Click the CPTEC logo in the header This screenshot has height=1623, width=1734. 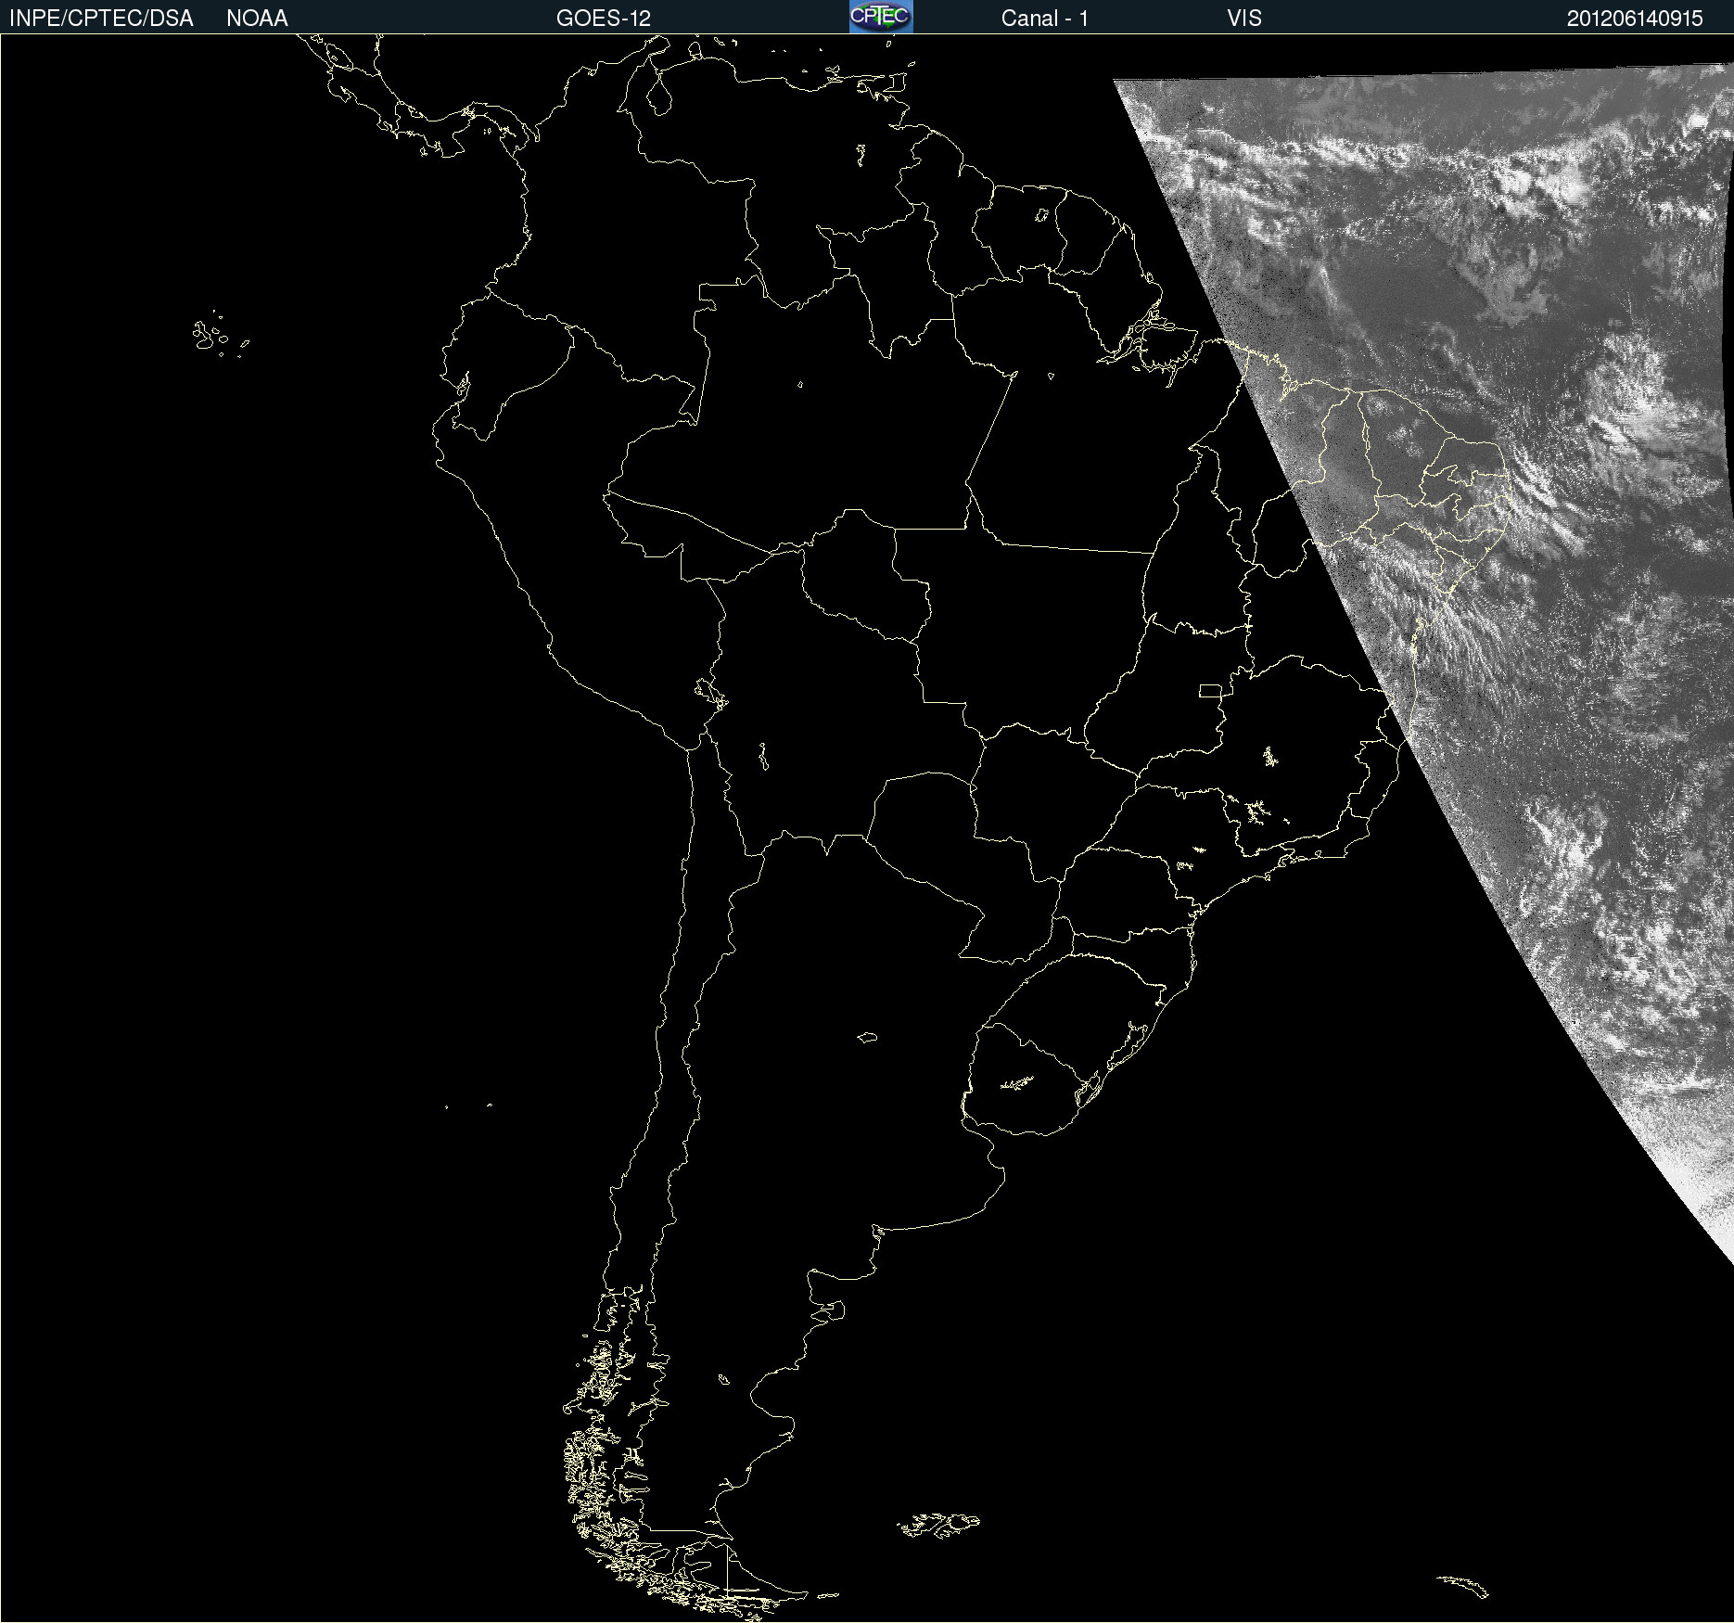pos(881,17)
